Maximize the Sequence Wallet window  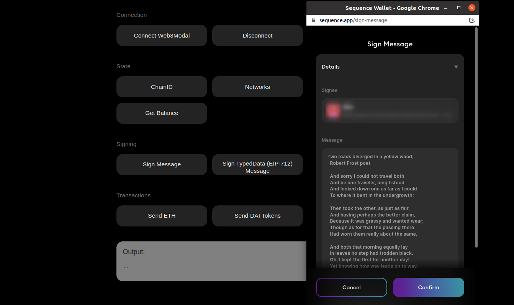[459, 8]
